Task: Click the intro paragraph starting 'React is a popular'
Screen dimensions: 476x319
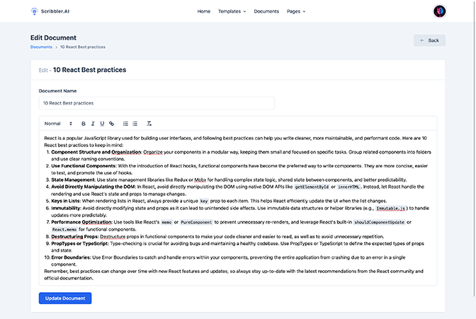Action: 236,141
